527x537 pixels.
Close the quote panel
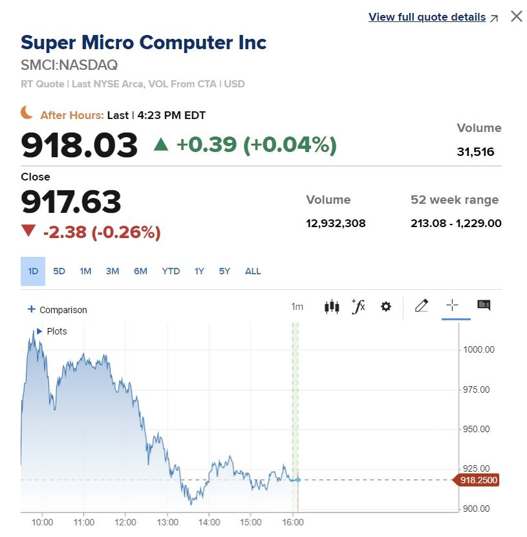[516, 17]
